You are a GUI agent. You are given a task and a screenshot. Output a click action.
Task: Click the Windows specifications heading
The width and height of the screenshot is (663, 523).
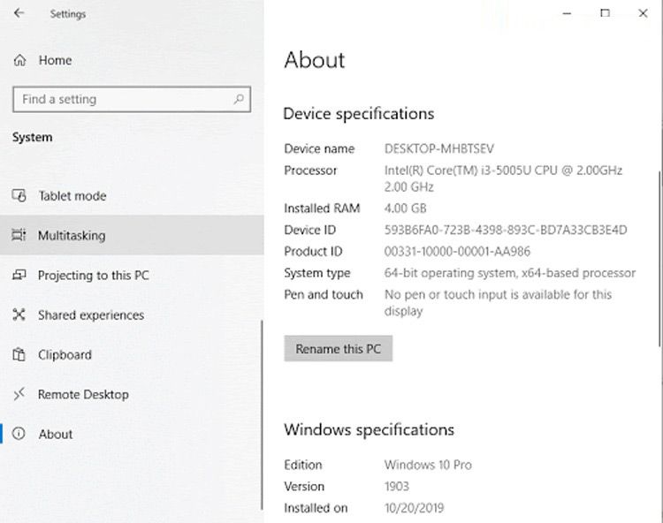370,430
